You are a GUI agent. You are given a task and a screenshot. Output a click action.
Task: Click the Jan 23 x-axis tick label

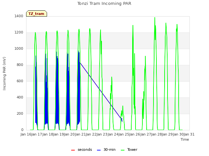point(102,134)
